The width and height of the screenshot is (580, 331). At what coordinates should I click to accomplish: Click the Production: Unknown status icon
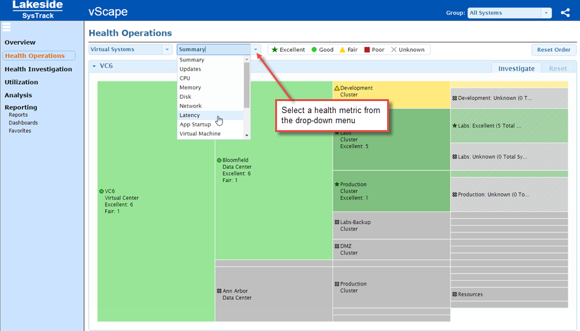(455, 195)
